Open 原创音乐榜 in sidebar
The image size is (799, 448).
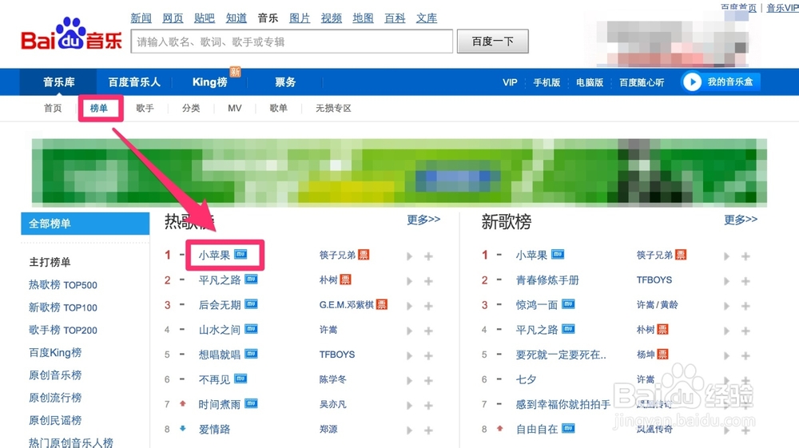pos(55,375)
